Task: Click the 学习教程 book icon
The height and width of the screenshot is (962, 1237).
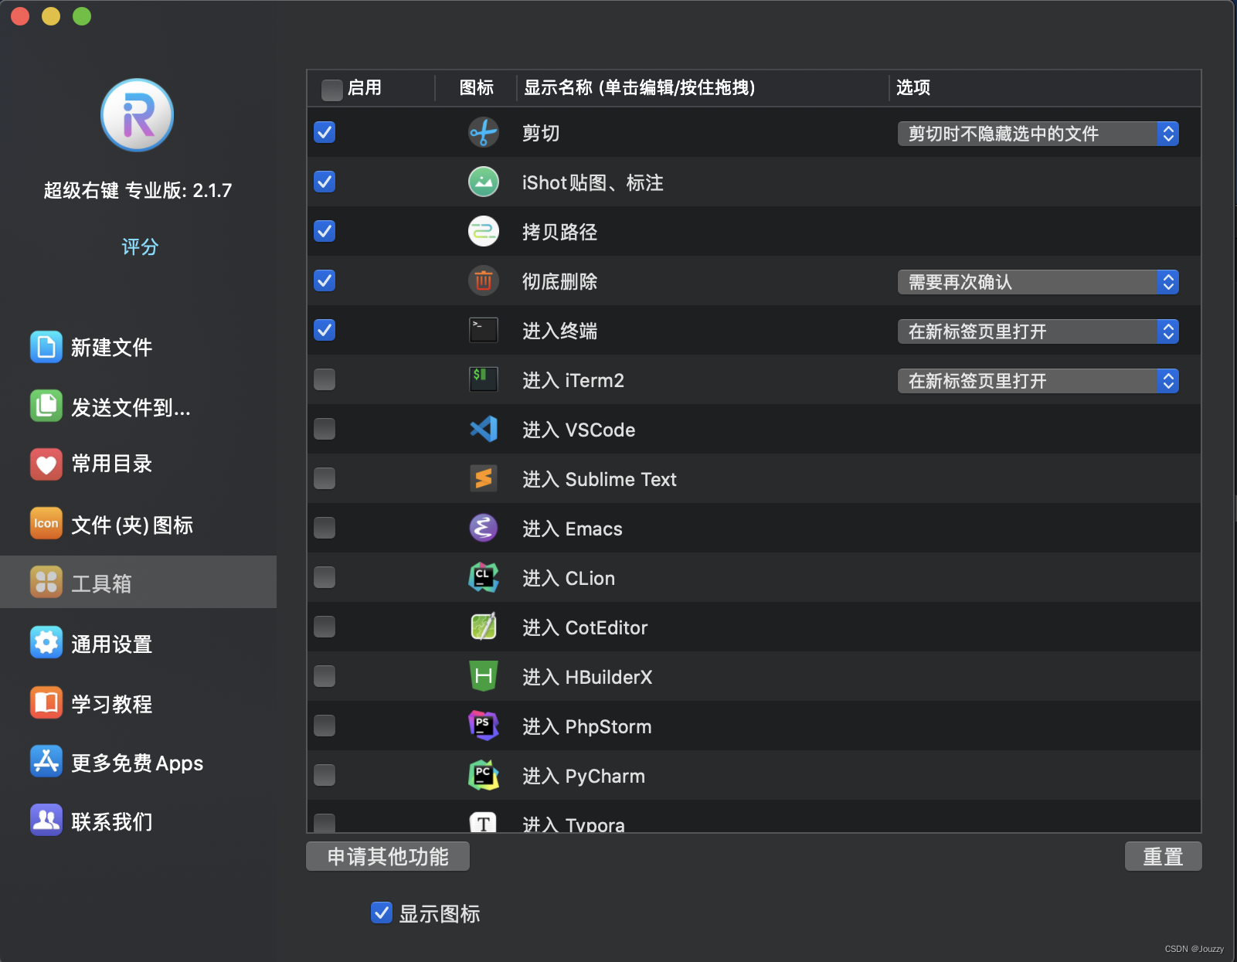Action: click(x=46, y=702)
